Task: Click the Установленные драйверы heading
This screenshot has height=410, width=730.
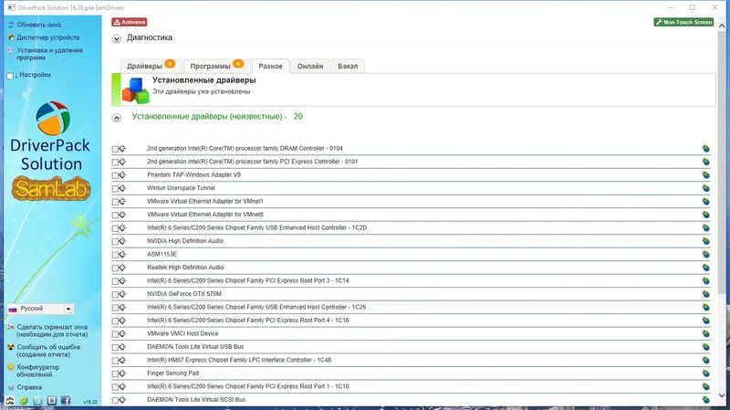Action: click(203, 80)
